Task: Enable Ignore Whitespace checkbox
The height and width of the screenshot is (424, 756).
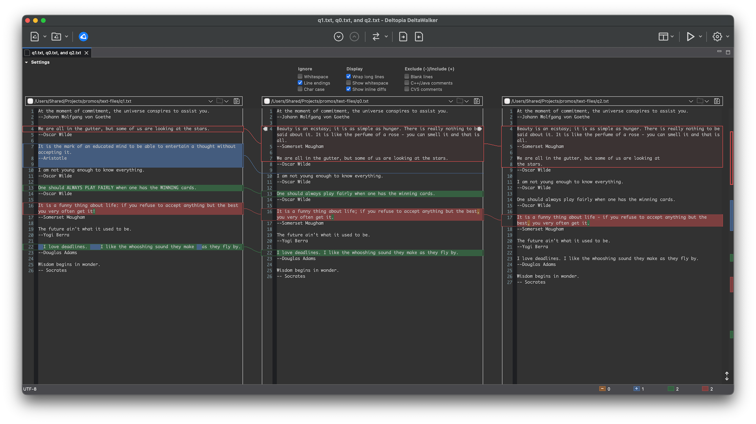Action: point(300,77)
